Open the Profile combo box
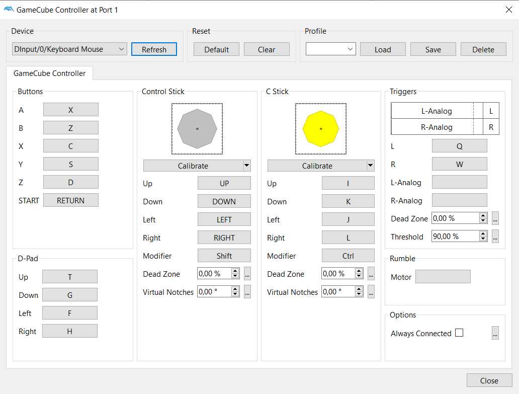The width and height of the screenshot is (519, 394). [331, 49]
